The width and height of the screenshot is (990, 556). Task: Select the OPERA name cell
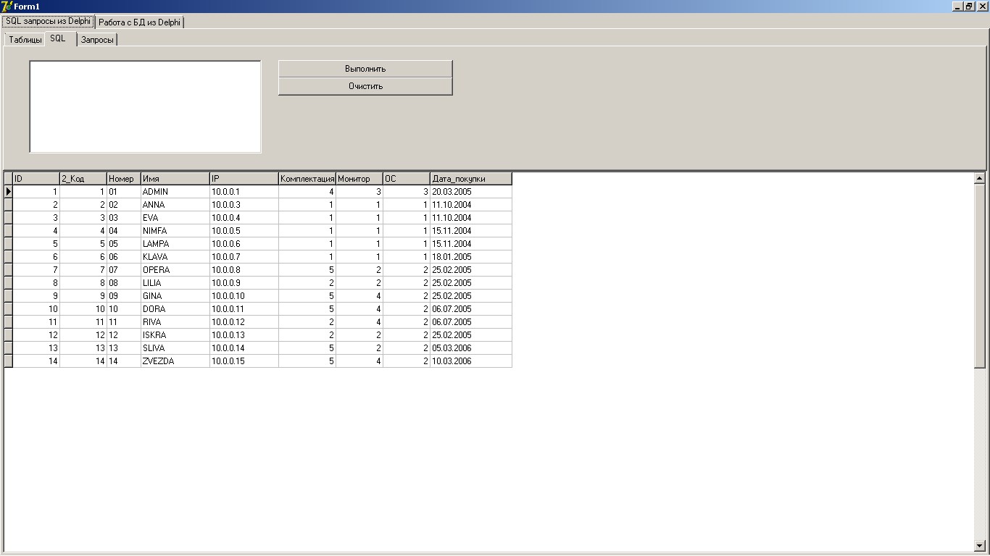click(x=175, y=270)
